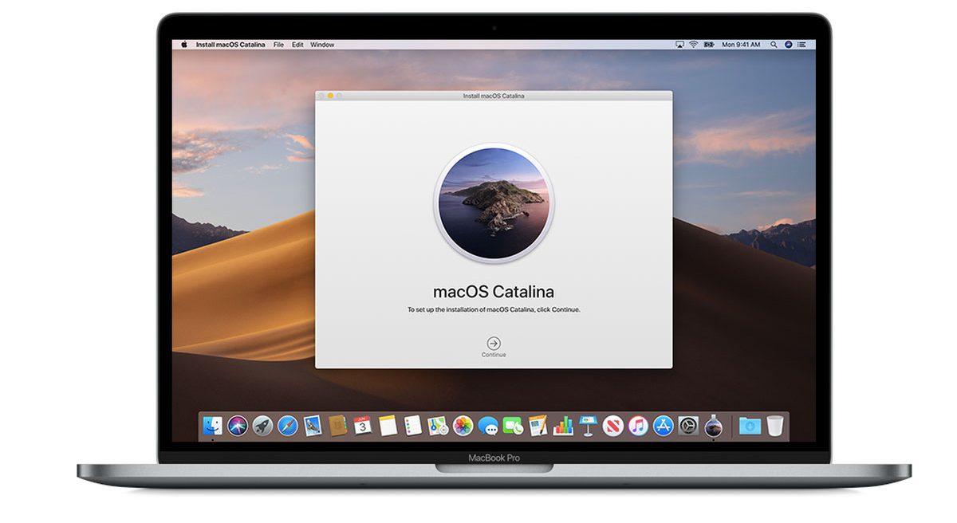Launch Siri from the Dock
This screenshot has width=957, height=523.
pos(238,426)
